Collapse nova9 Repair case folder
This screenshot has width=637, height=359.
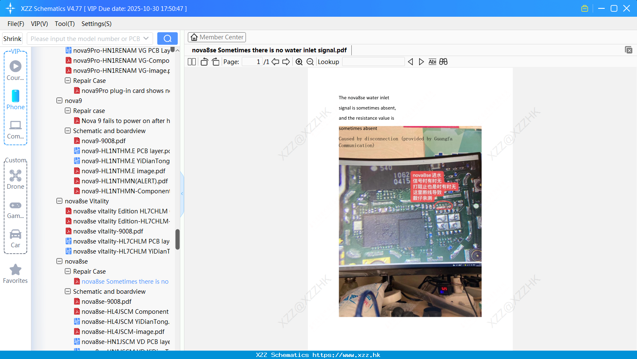pyautogui.click(x=68, y=110)
